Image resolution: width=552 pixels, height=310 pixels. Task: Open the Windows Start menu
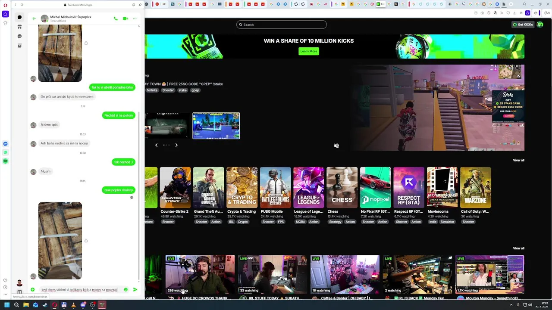click(x=7, y=305)
